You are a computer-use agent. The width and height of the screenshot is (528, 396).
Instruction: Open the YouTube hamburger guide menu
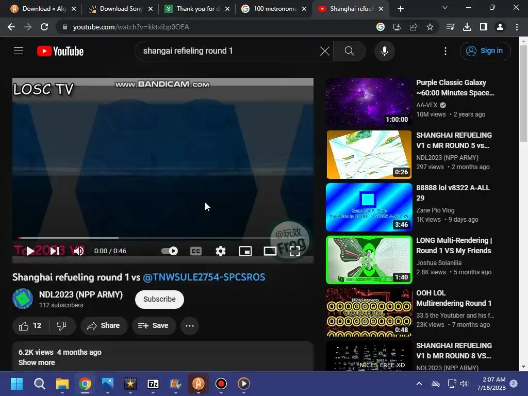(x=19, y=51)
